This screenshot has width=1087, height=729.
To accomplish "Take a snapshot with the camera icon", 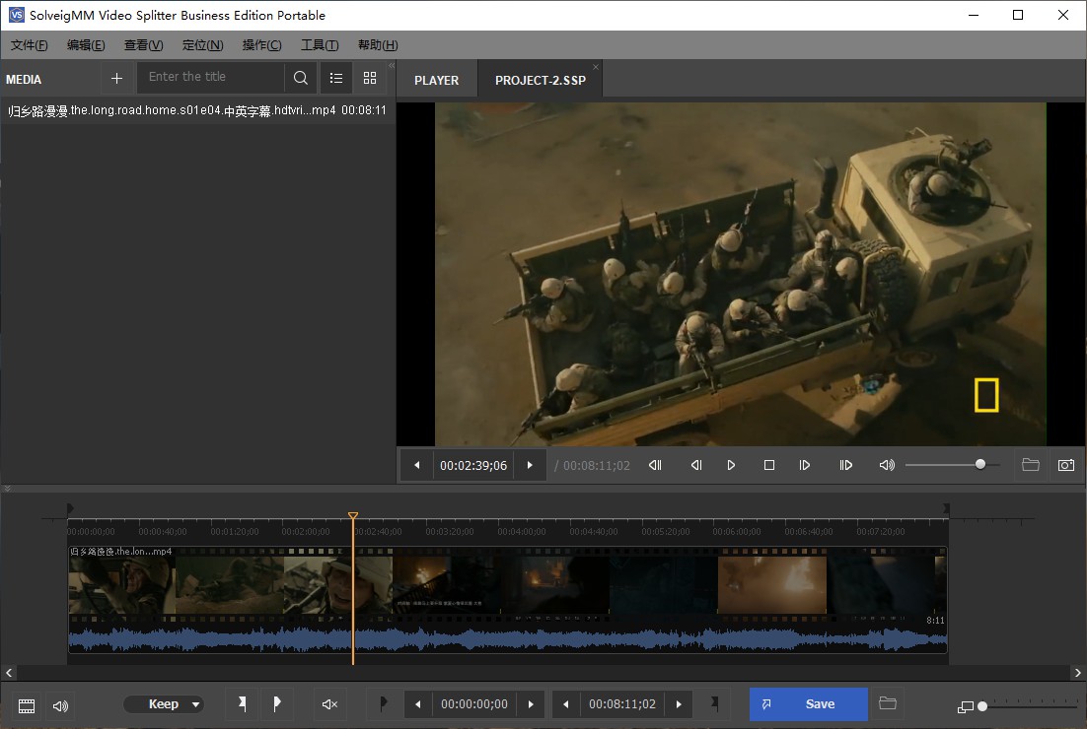I will point(1065,465).
